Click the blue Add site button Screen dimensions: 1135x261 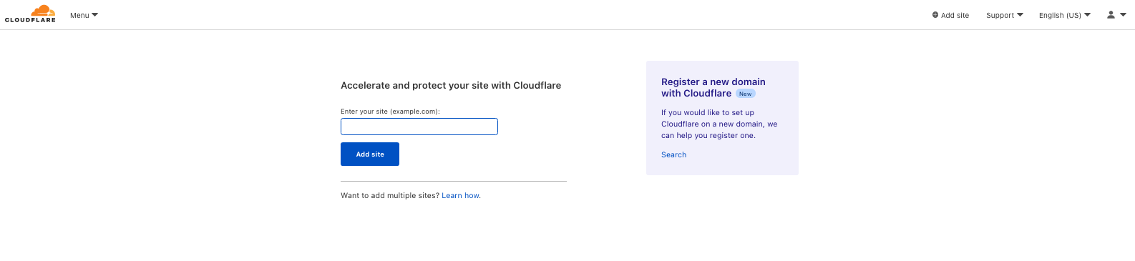click(x=370, y=154)
